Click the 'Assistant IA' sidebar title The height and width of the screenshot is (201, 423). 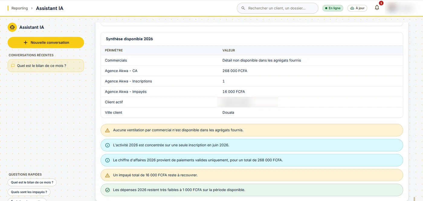[x=32, y=27]
